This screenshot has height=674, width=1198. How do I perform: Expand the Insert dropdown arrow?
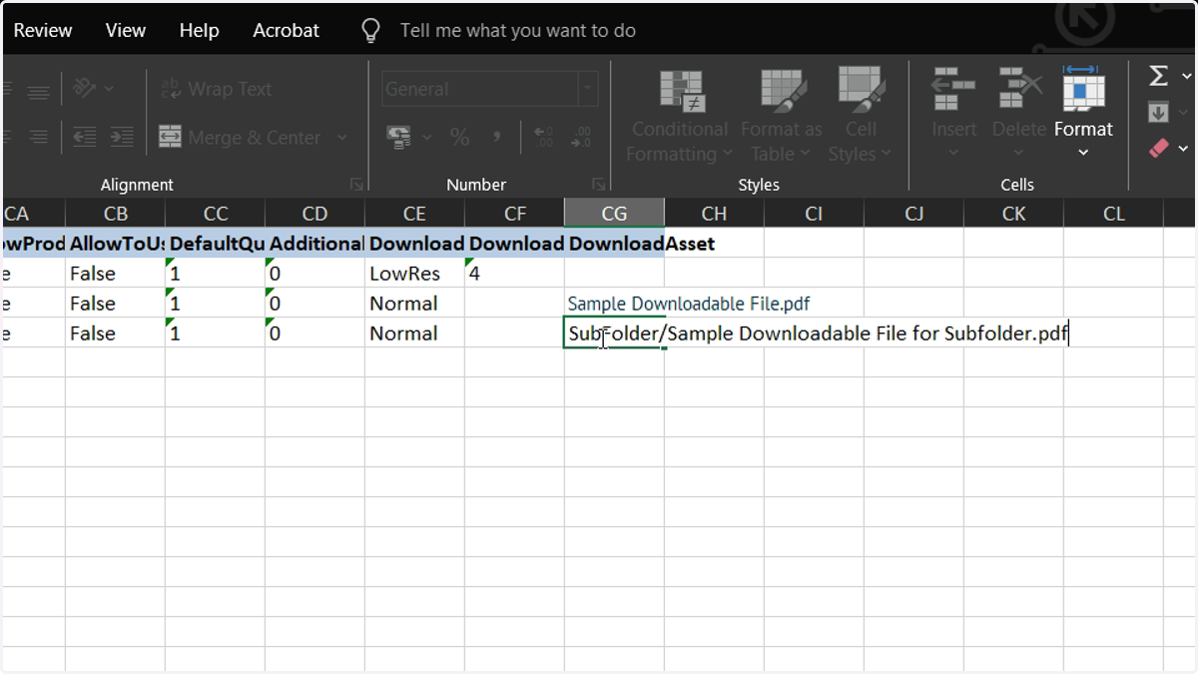click(x=953, y=153)
